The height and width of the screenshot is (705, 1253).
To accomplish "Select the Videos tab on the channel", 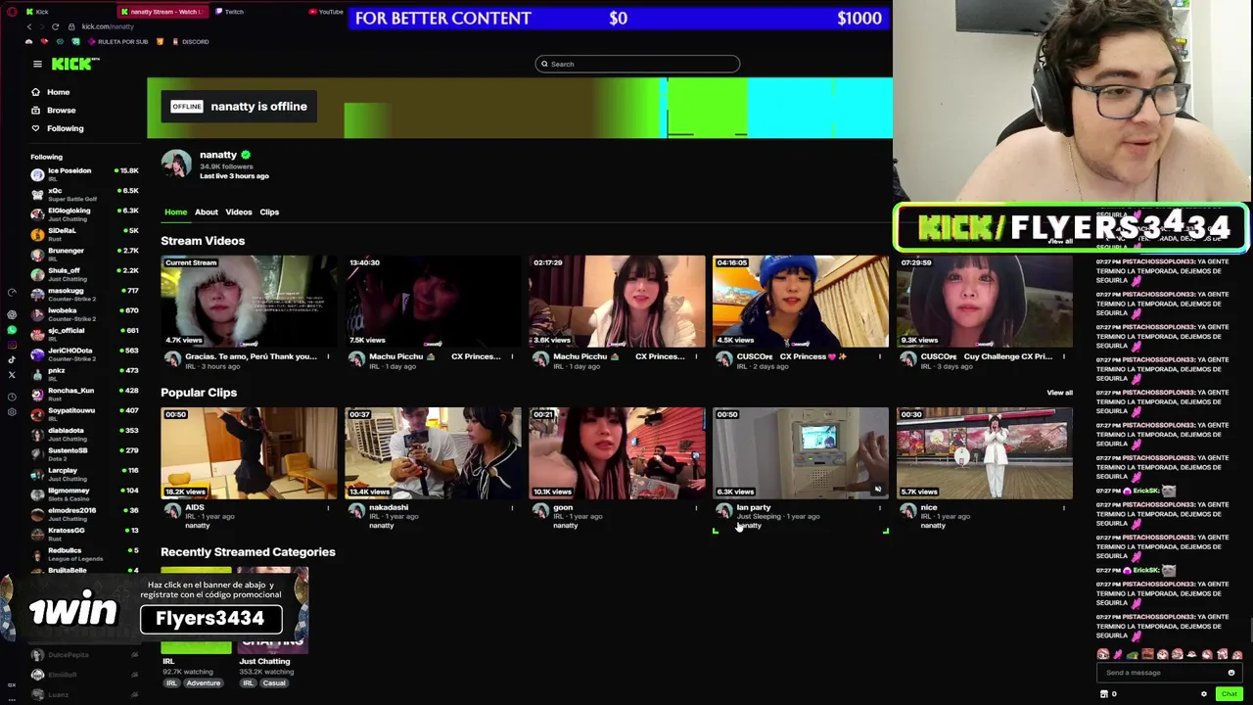I will coord(239,212).
